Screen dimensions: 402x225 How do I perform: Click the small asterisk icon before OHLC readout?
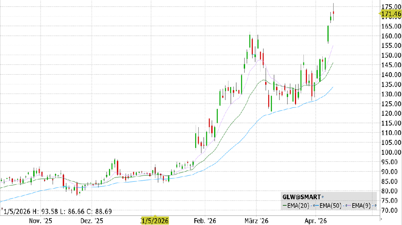coord(2,210)
